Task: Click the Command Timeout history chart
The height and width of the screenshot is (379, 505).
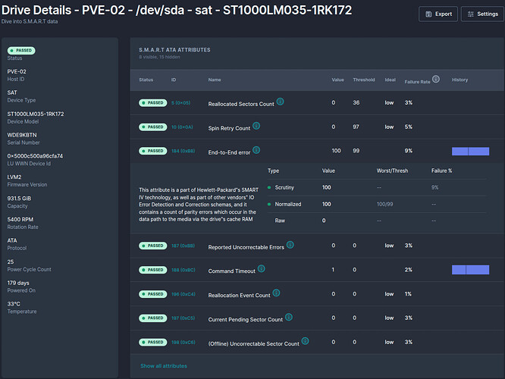Action: coord(470,270)
